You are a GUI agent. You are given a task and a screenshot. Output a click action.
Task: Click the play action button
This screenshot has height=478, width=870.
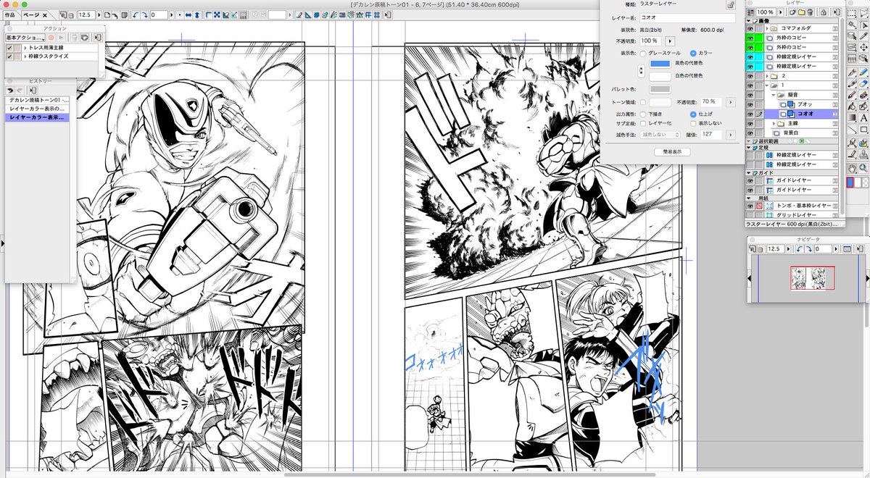(x=61, y=38)
